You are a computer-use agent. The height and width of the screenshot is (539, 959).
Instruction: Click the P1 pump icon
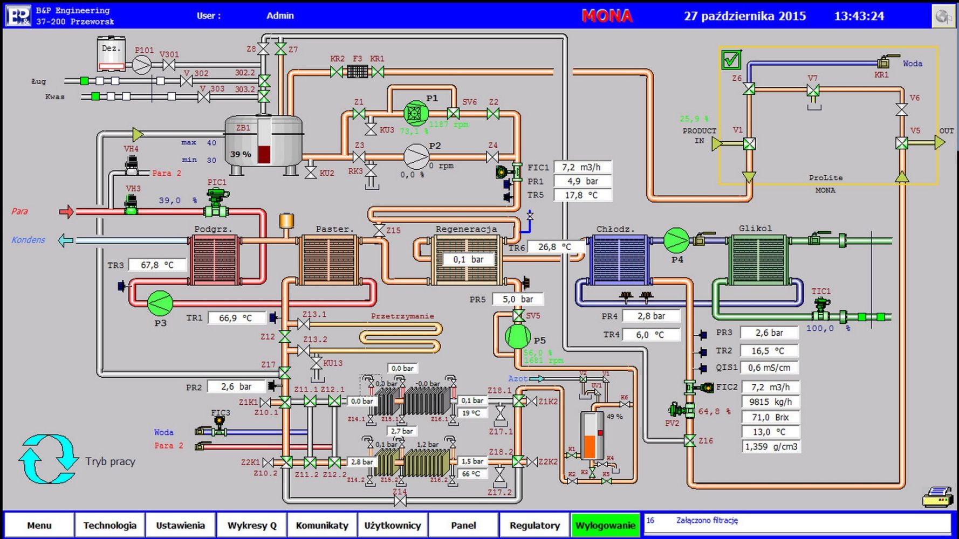416,113
